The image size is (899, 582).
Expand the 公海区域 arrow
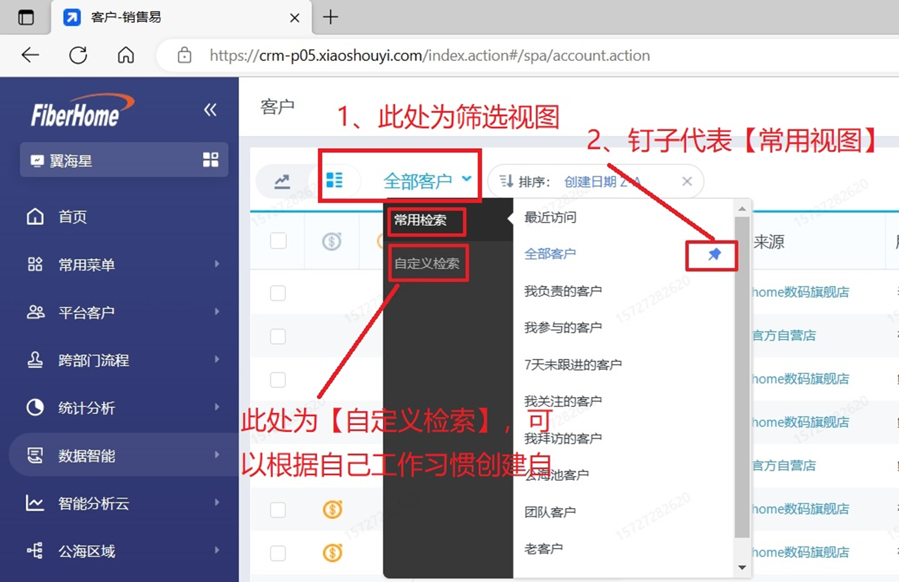tap(217, 550)
